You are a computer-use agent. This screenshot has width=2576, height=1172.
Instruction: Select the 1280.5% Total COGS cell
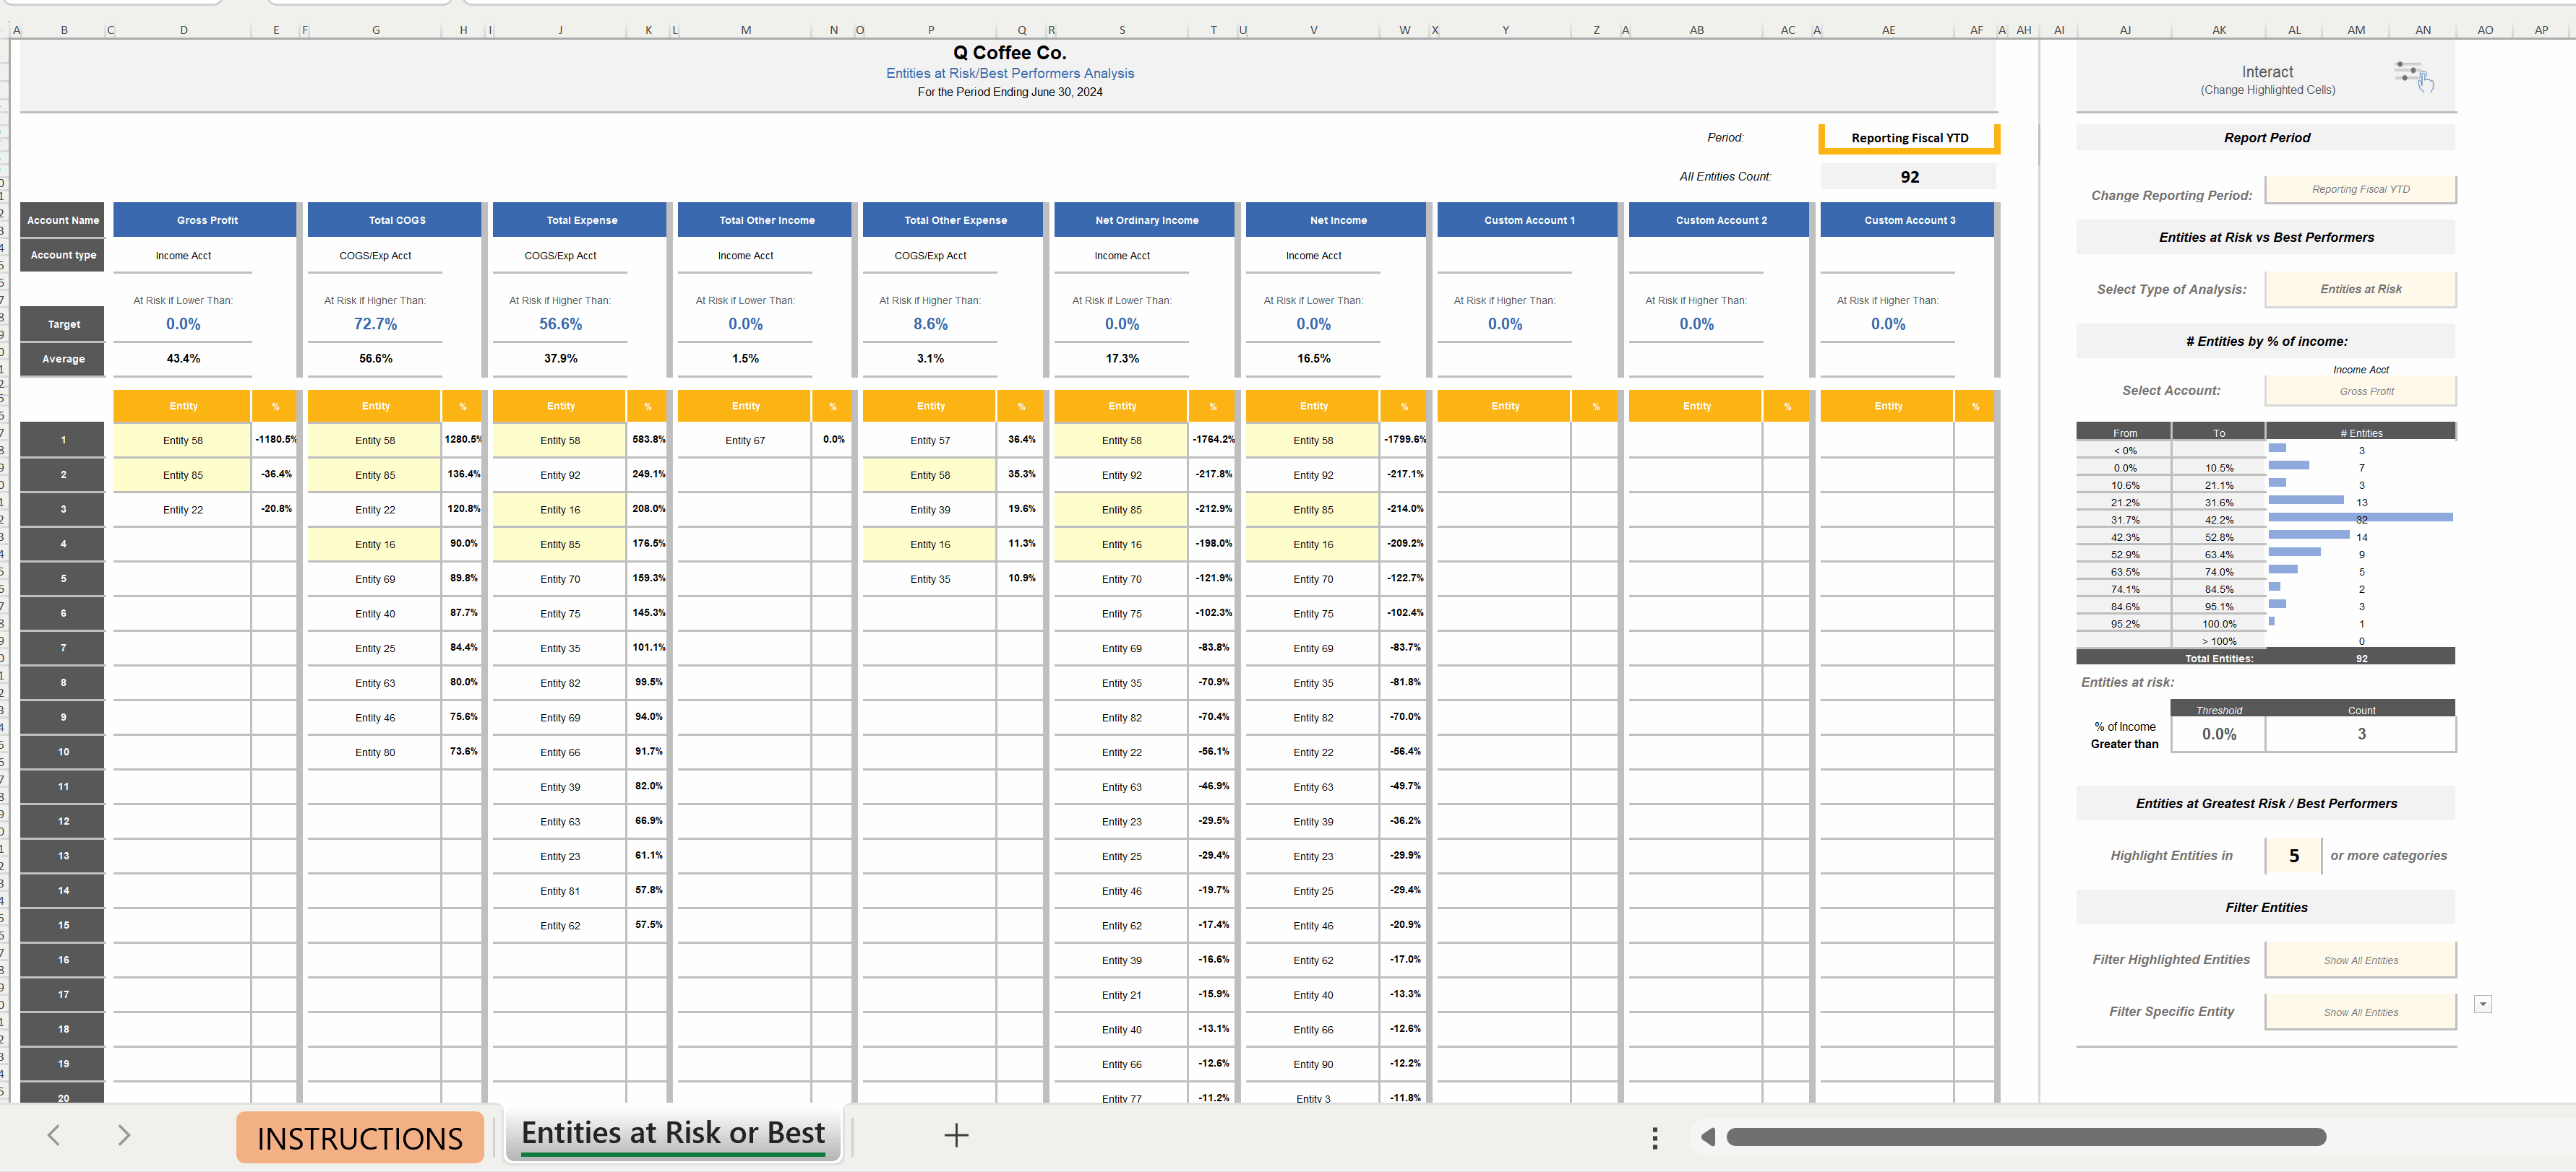[463, 440]
